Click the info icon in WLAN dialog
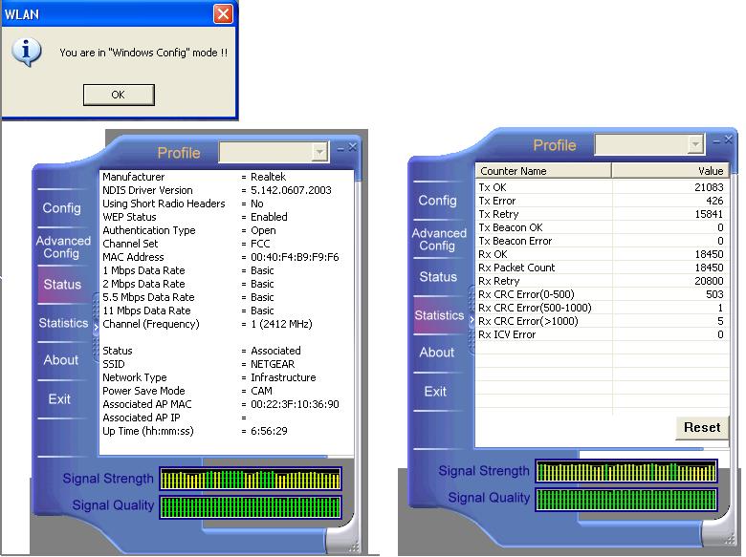This screenshot has width=746, height=557. pyautogui.click(x=26, y=52)
